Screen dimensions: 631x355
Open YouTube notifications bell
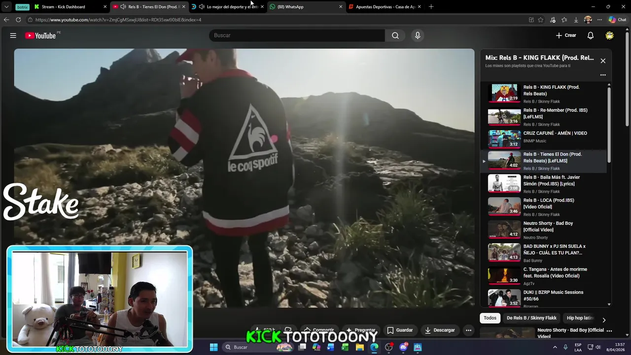click(x=591, y=35)
